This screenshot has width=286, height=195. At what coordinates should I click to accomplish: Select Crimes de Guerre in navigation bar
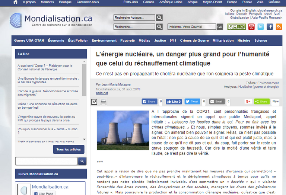point(194,41)
